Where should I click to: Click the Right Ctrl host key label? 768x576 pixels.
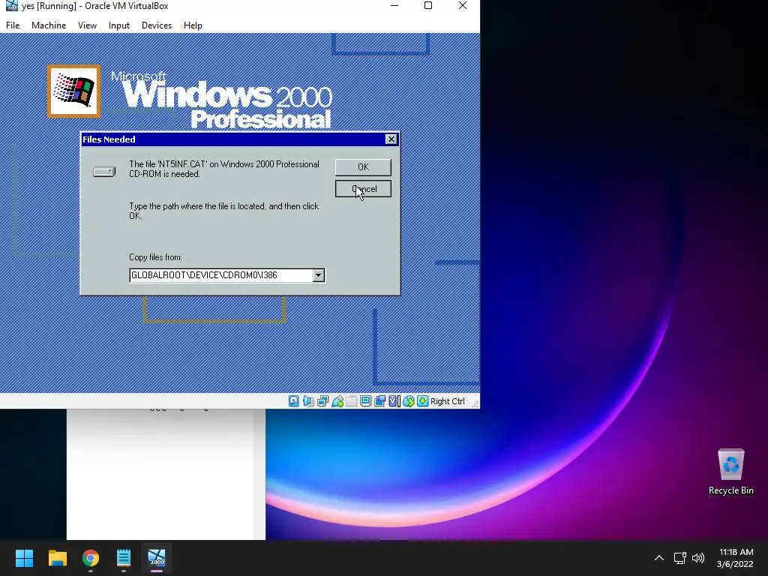click(447, 401)
